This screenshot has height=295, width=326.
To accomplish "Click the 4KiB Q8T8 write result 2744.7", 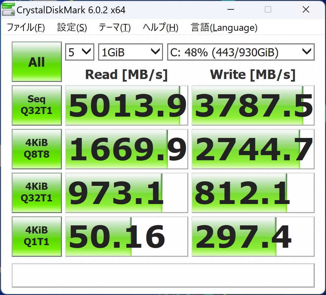I will coord(253,149).
